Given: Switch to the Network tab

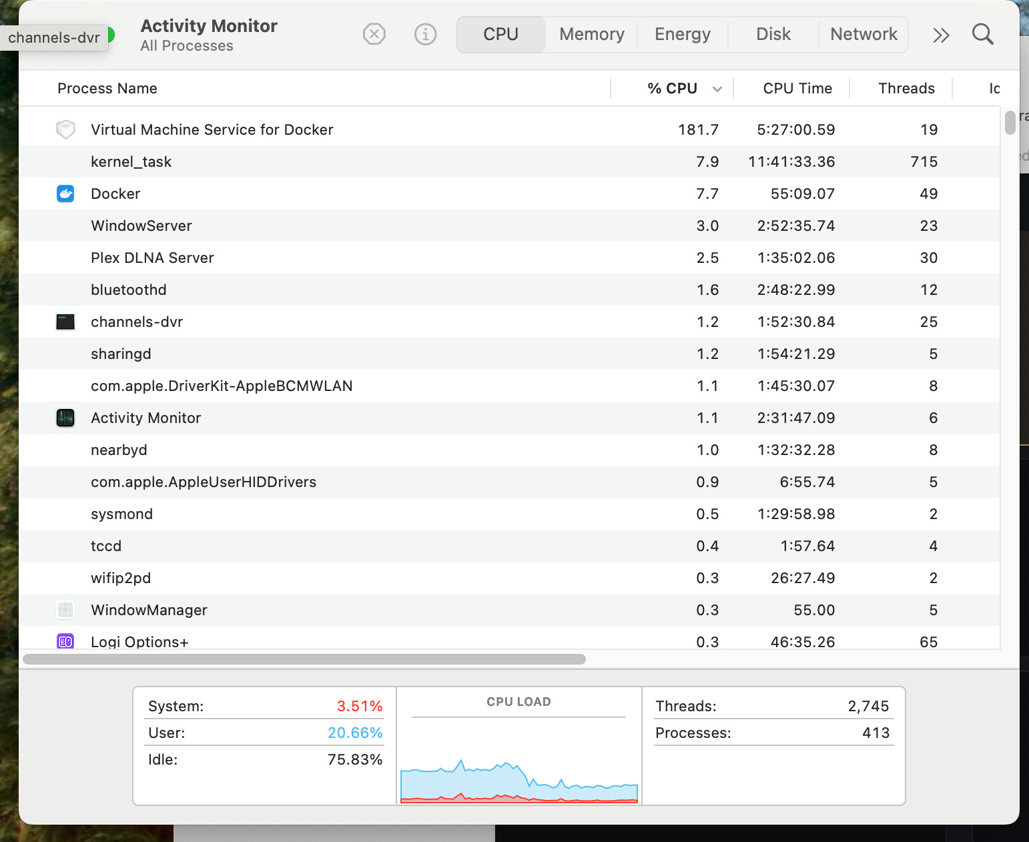Looking at the screenshot, I should click(x=864, y=34).
